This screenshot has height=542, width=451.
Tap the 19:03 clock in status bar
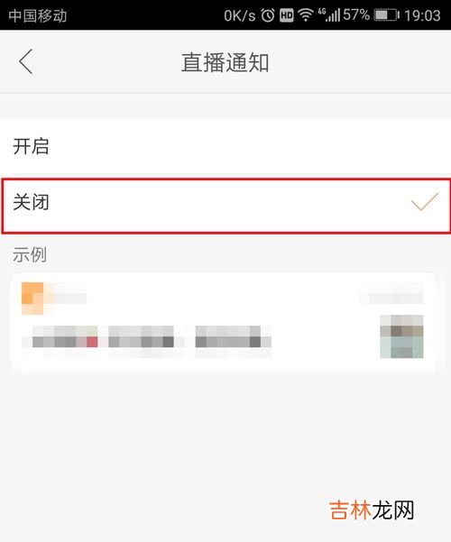click(423, 15)
